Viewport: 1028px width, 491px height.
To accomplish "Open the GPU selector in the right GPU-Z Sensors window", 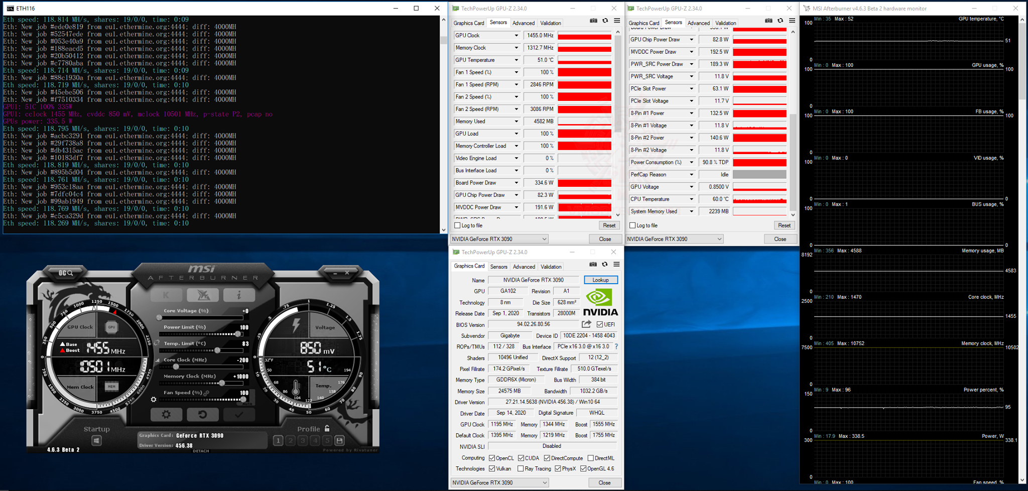I will 675,239.
